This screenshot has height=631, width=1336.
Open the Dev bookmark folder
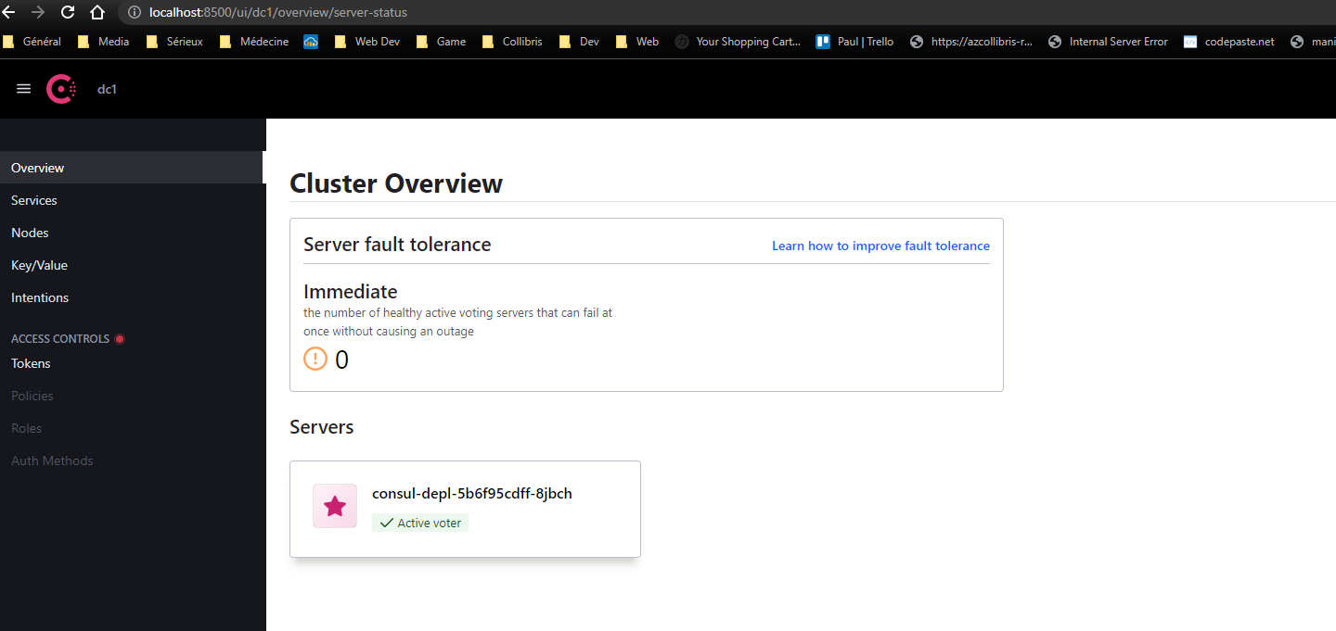[x=580, y=42]
